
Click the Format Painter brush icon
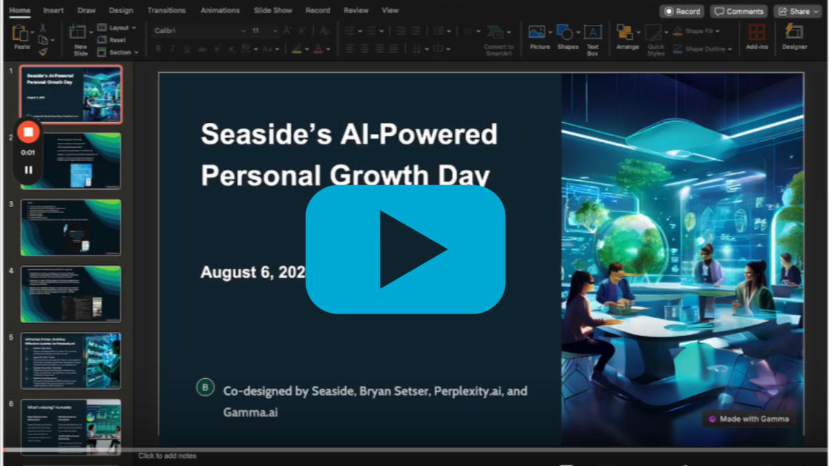click(43, 52)
